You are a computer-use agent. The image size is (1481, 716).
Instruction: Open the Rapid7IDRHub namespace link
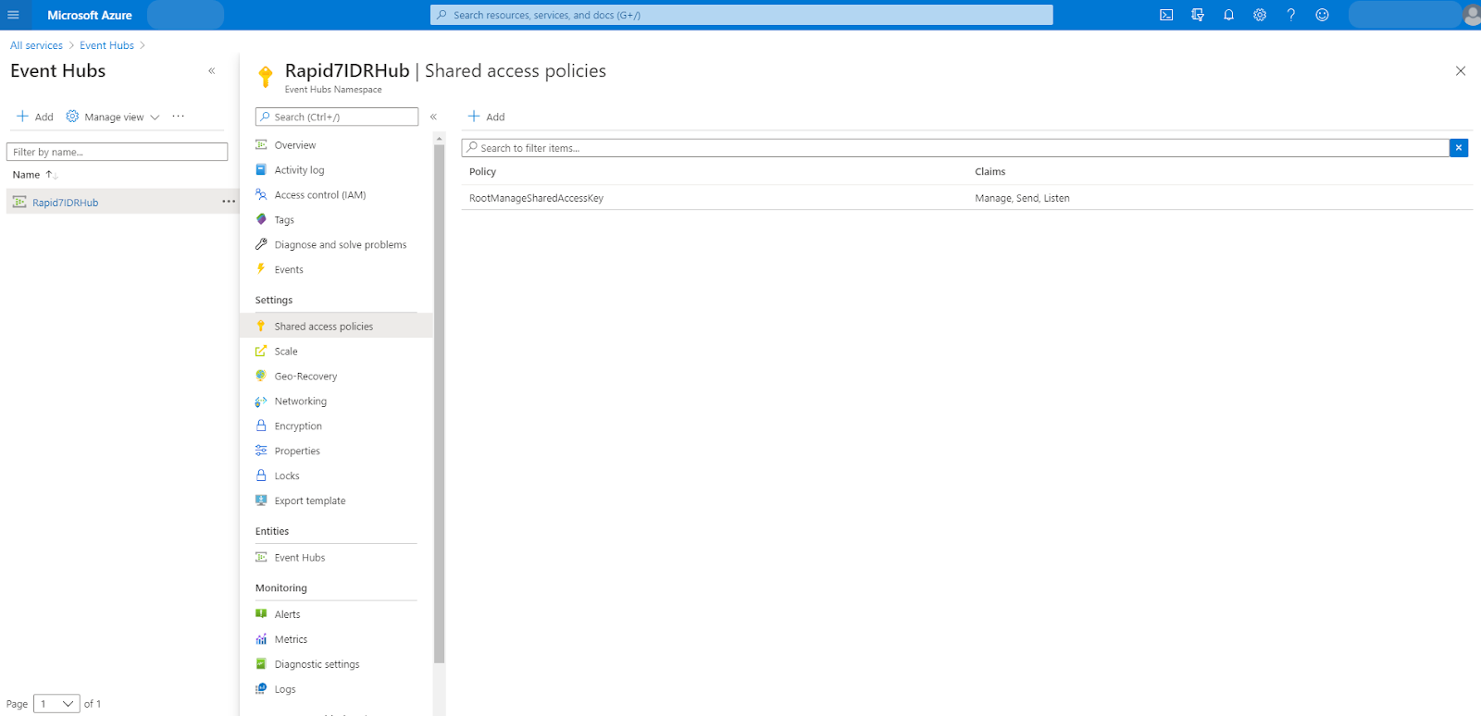[x=65, y=203]
